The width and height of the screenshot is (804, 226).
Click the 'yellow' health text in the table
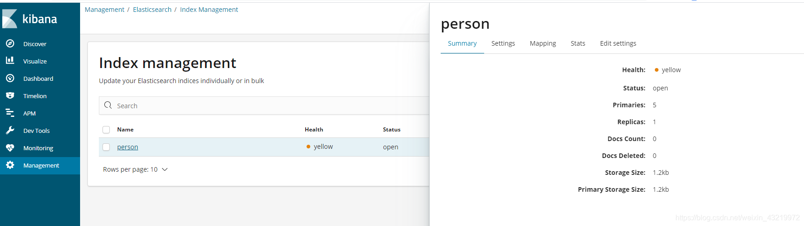tap(323, 147)
